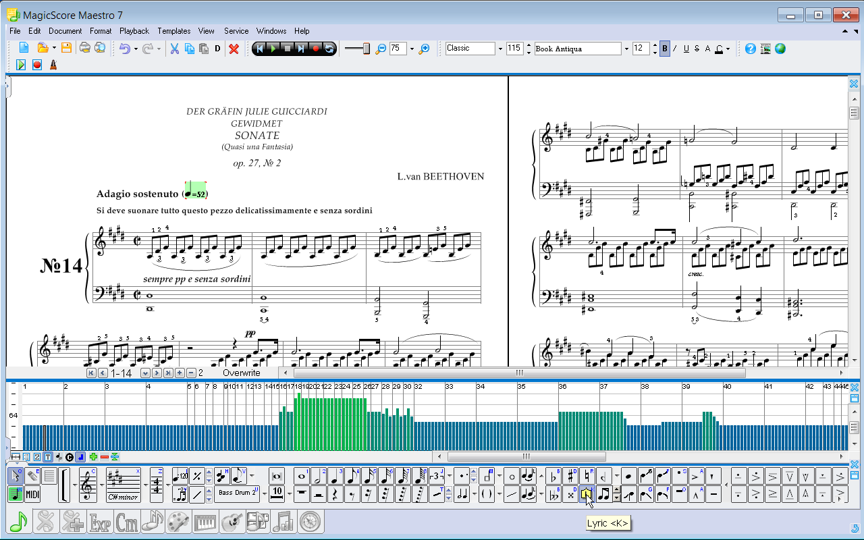Image resolution: width=864 pixels, height=540 pixels.
Task: Expand the font color dropdown arrow
Action: point(728,49)
